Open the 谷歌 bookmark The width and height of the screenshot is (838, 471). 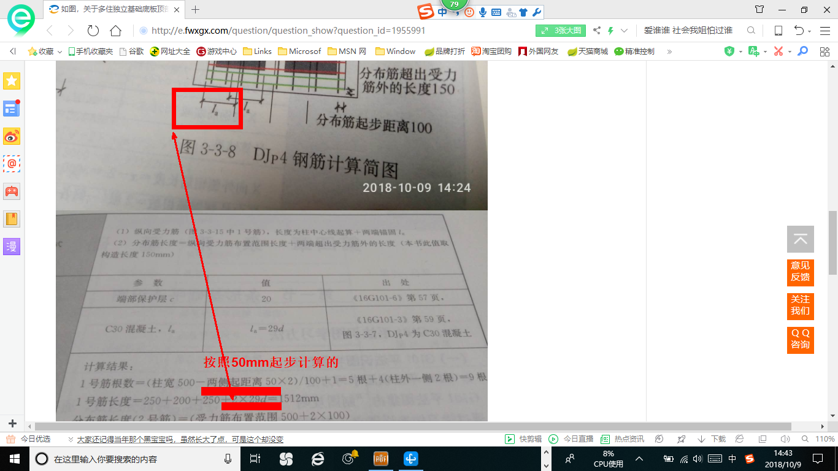(x=131, y=52)
